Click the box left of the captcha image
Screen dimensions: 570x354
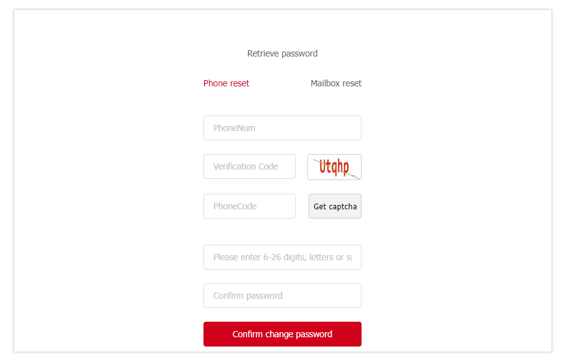pyautogui.click(x=249, y=166)
